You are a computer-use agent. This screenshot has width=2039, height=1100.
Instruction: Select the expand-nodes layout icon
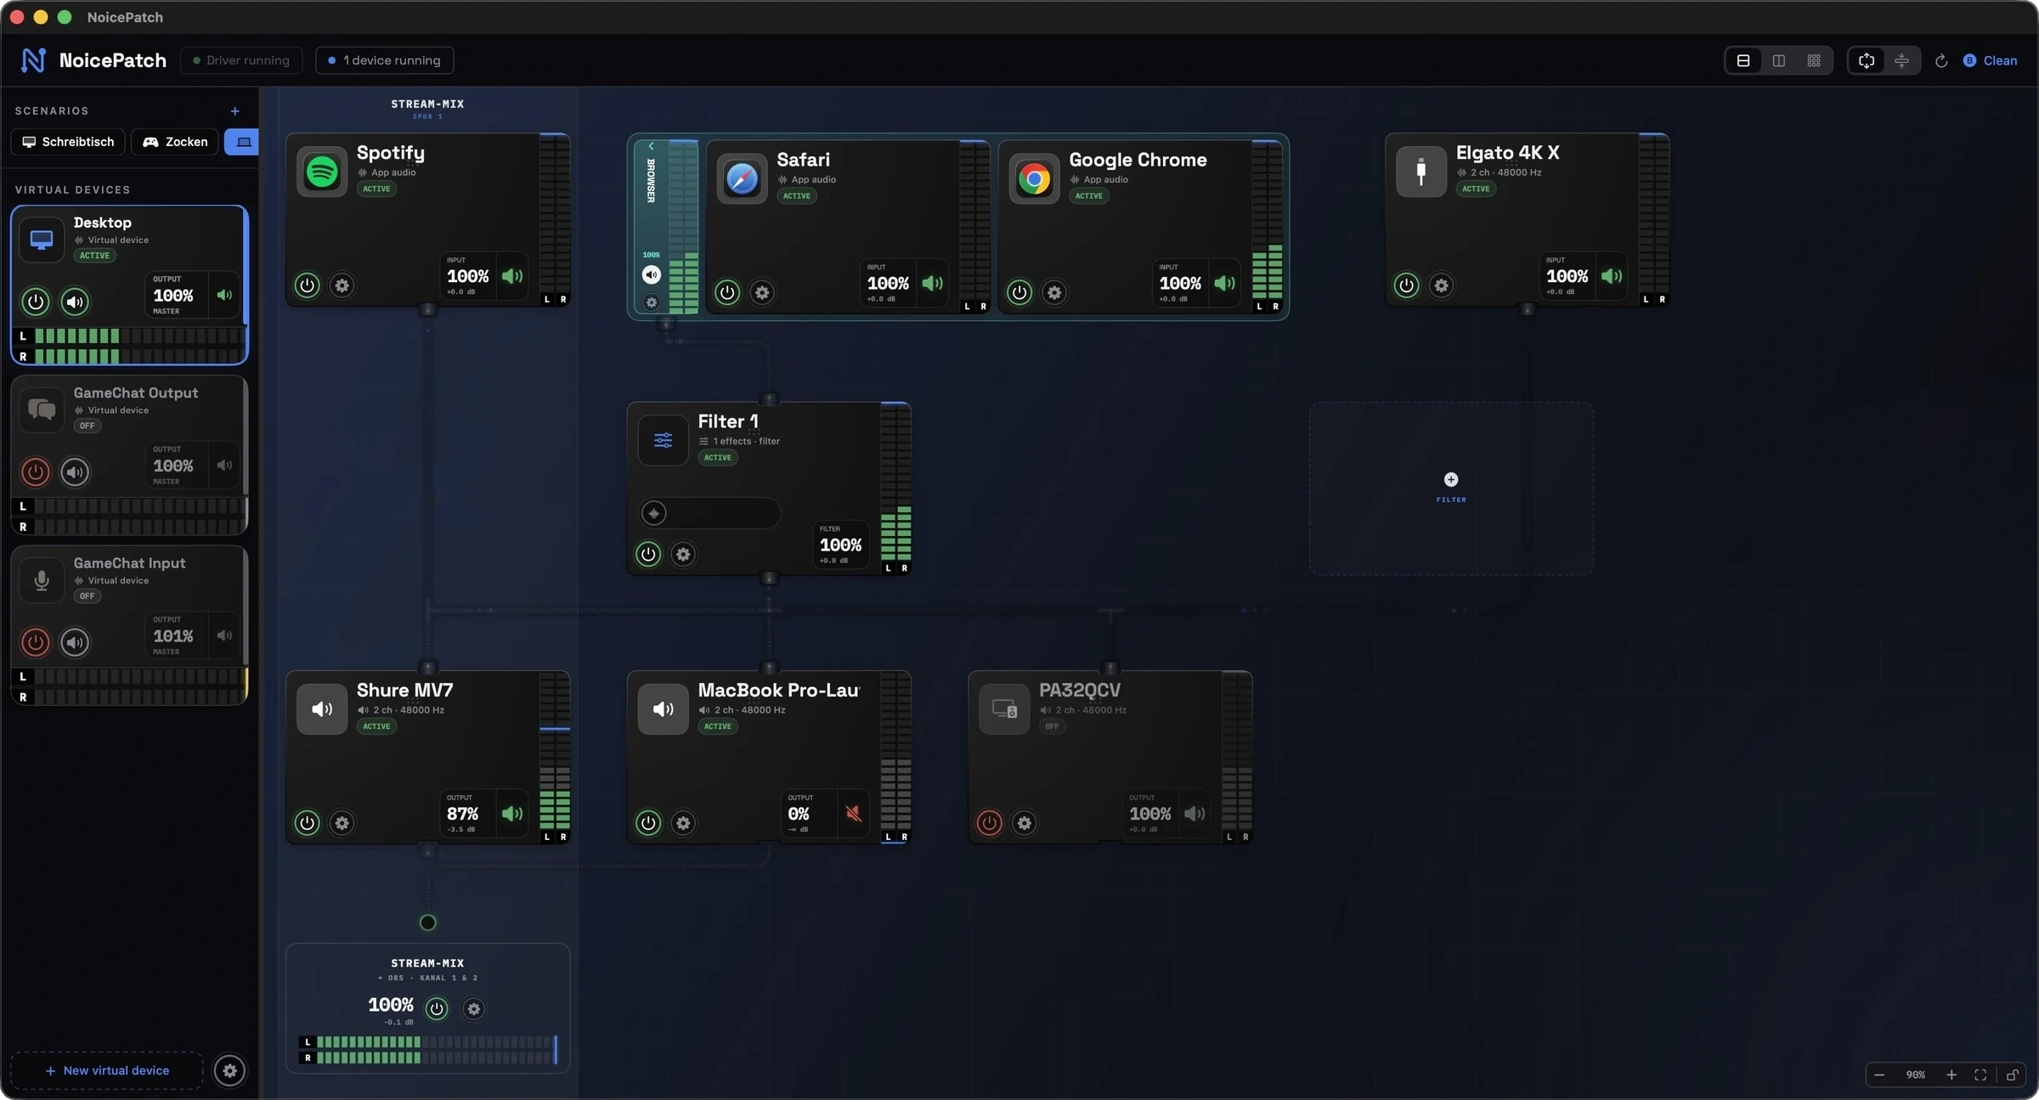click(x=1867, y=61)
